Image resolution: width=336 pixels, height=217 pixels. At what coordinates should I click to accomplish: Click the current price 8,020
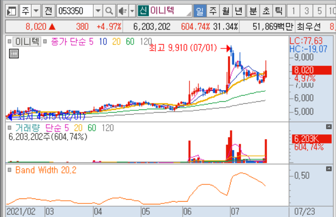(x=36, y=27)
